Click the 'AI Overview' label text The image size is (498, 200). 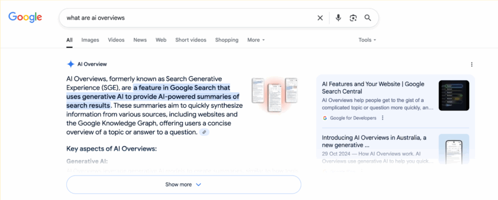(92, 65)
